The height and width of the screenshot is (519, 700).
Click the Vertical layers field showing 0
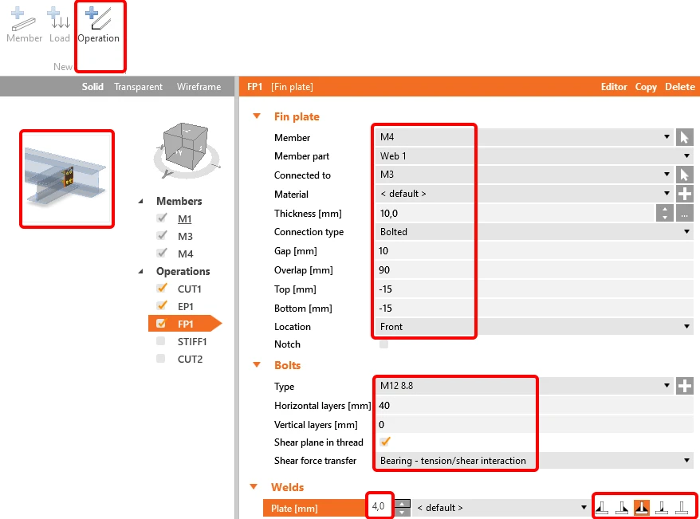point(534,424)
